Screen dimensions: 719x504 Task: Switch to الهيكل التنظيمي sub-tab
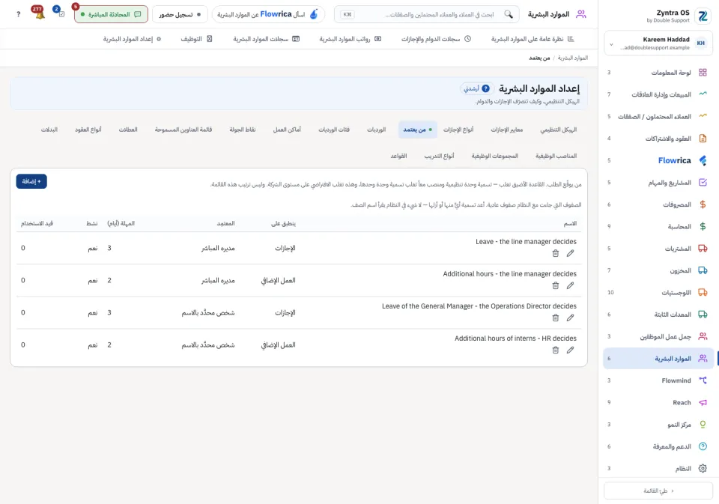coord(558,130)
